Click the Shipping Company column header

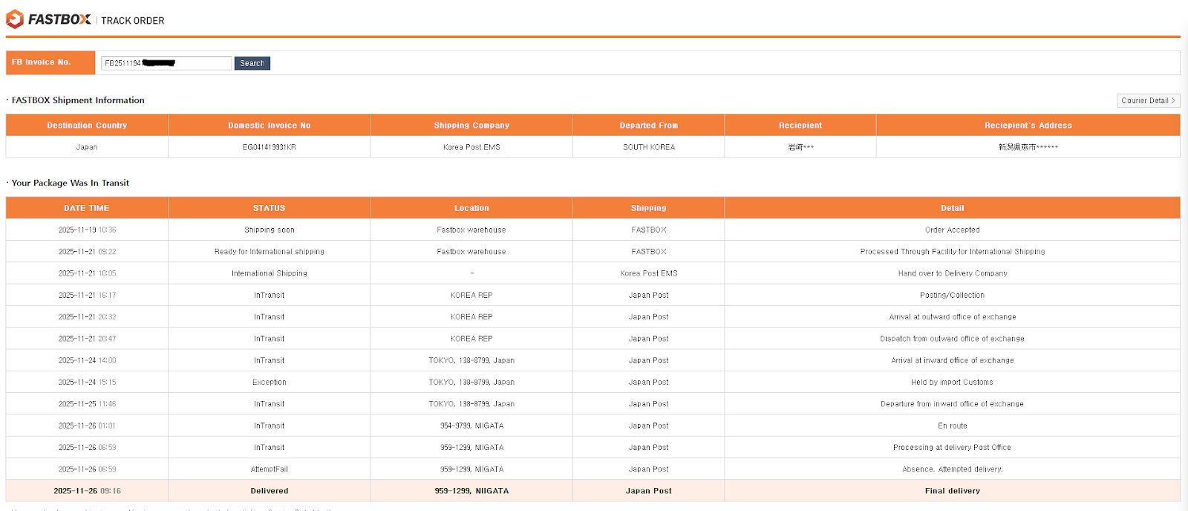click(x=471, y=126)
